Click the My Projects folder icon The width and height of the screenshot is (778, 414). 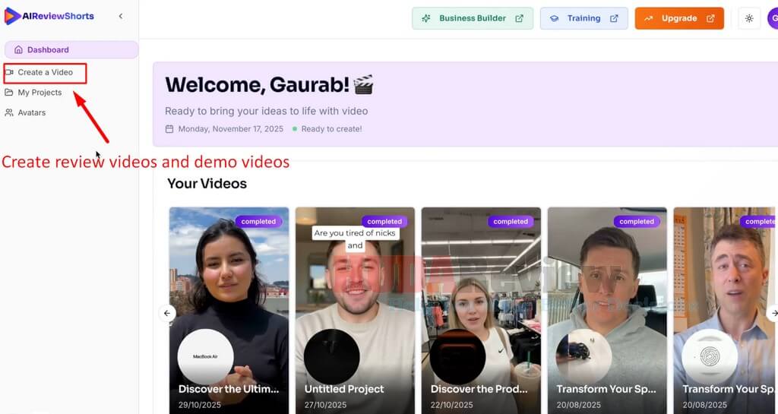[x=9, y=92]
